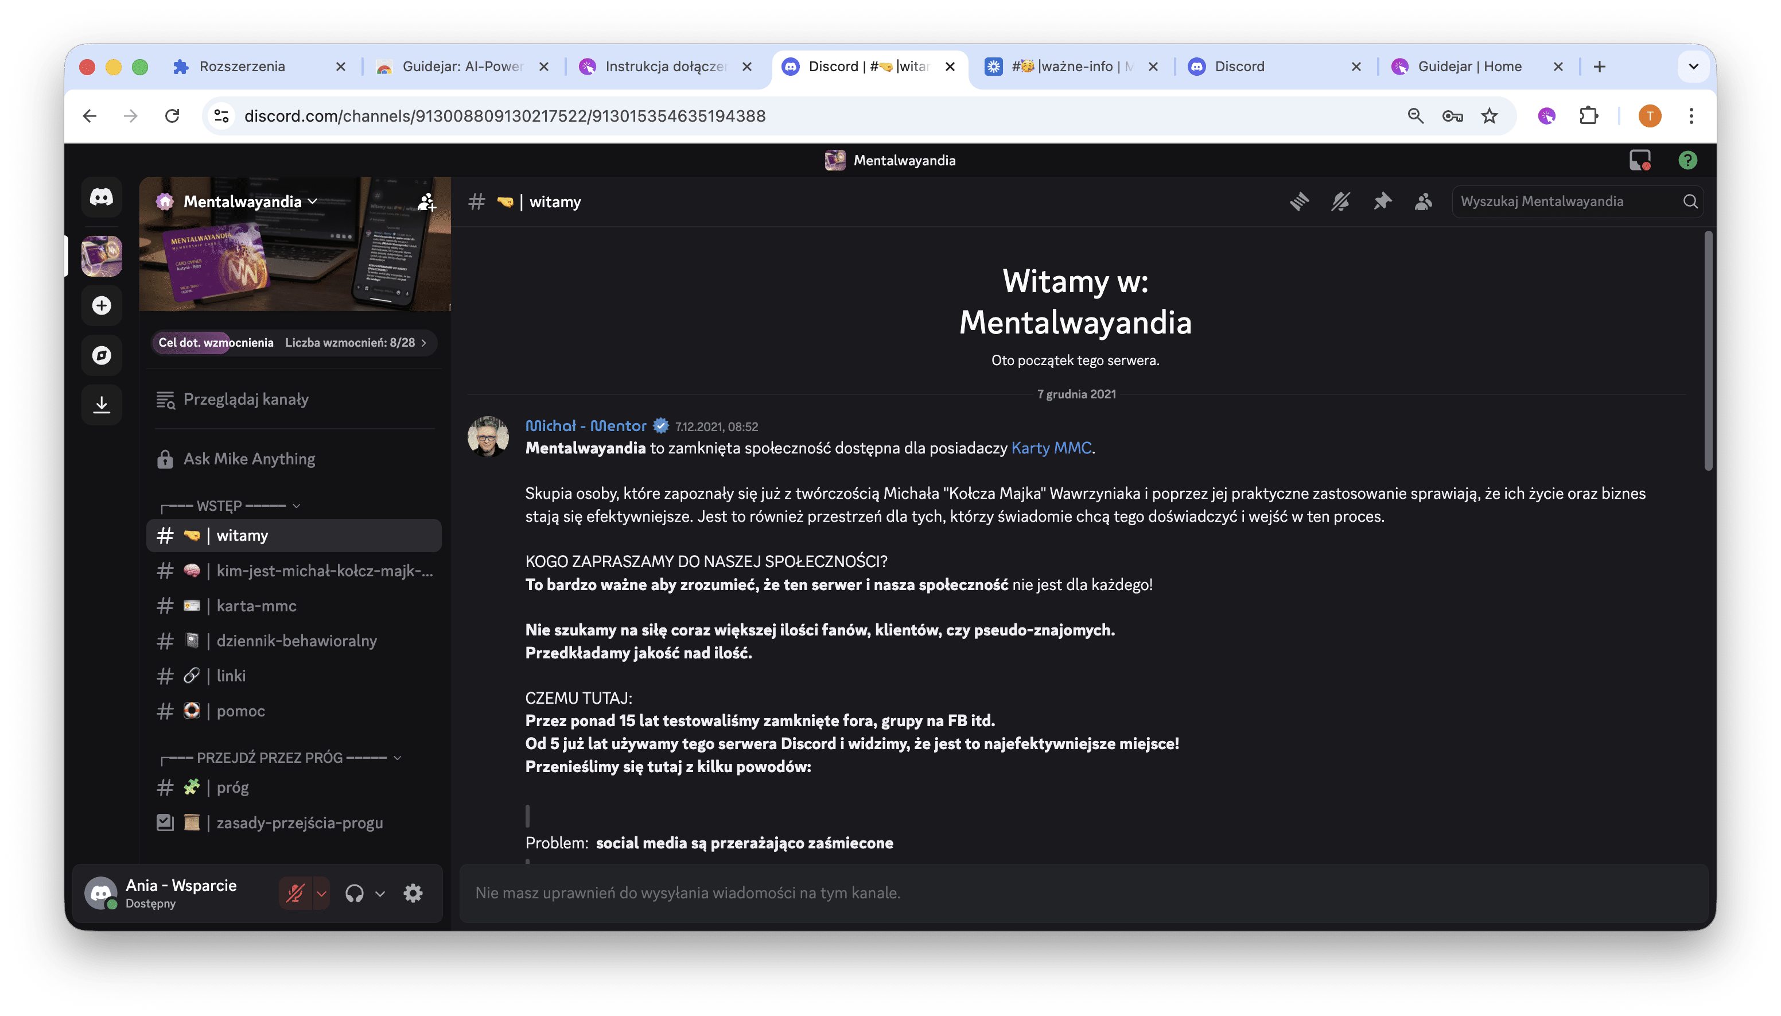Open the tab search dropdown arrow
The width and height of the screenshot is (1781, 1016).
point(1693,66)
